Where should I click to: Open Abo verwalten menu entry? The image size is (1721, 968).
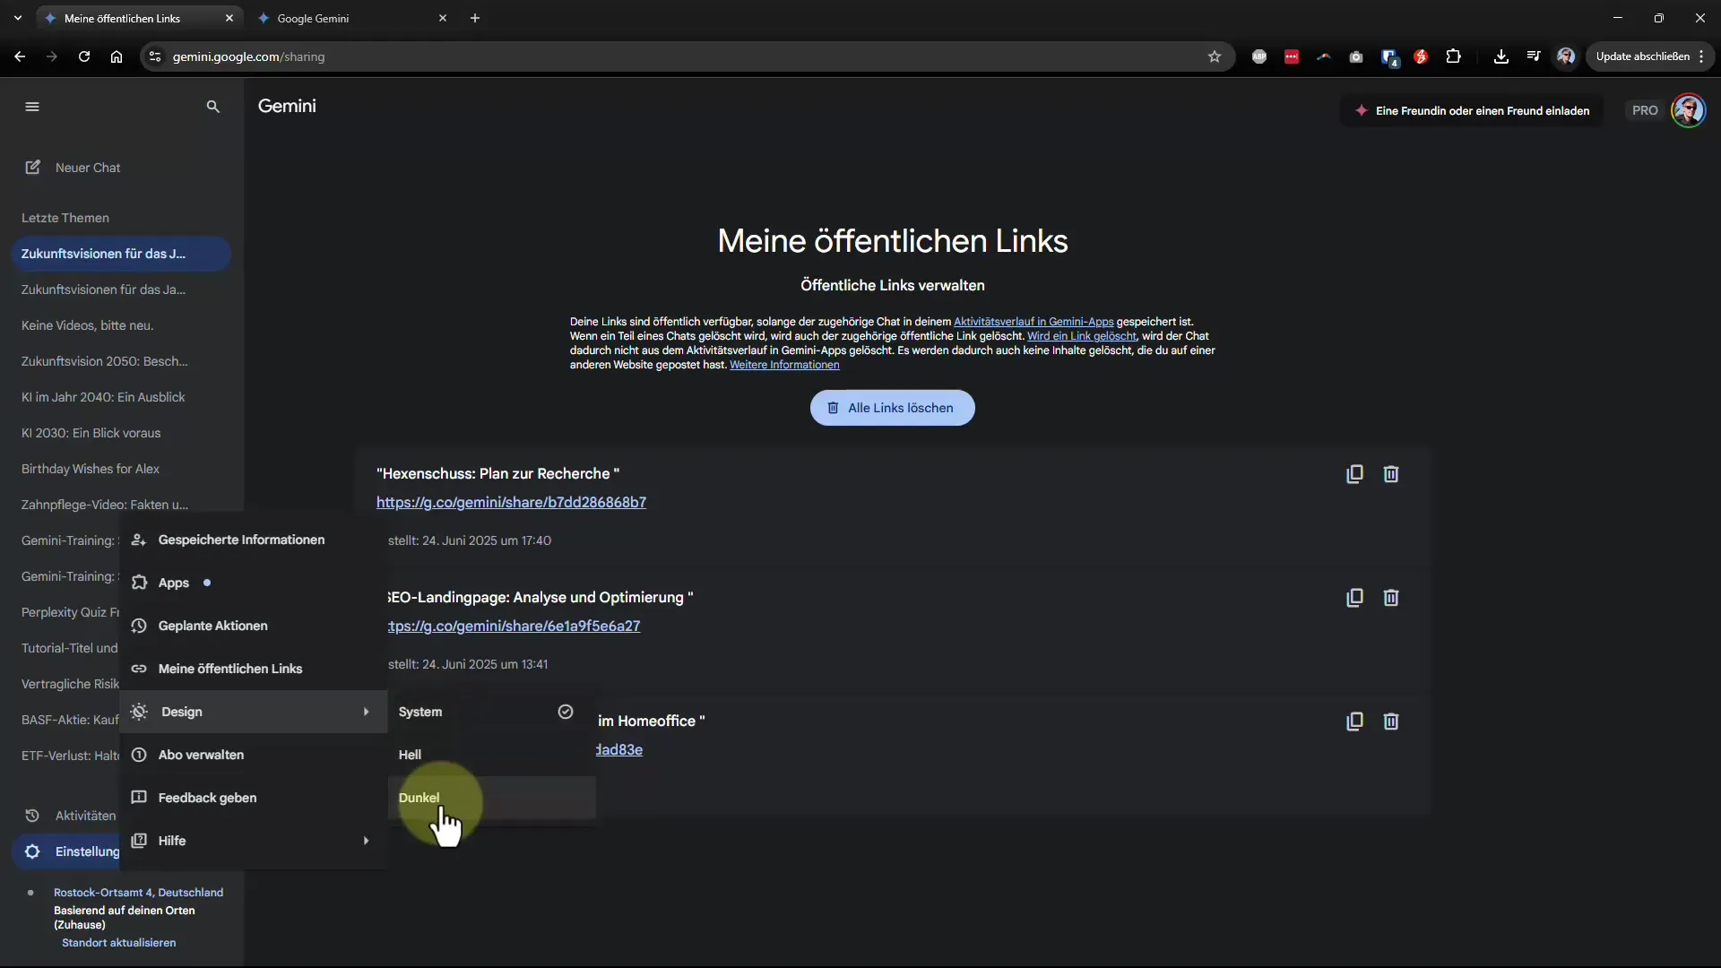click(254, 755)
